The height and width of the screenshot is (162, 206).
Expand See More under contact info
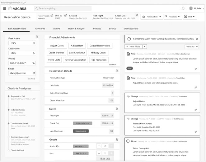click(31, 79)
